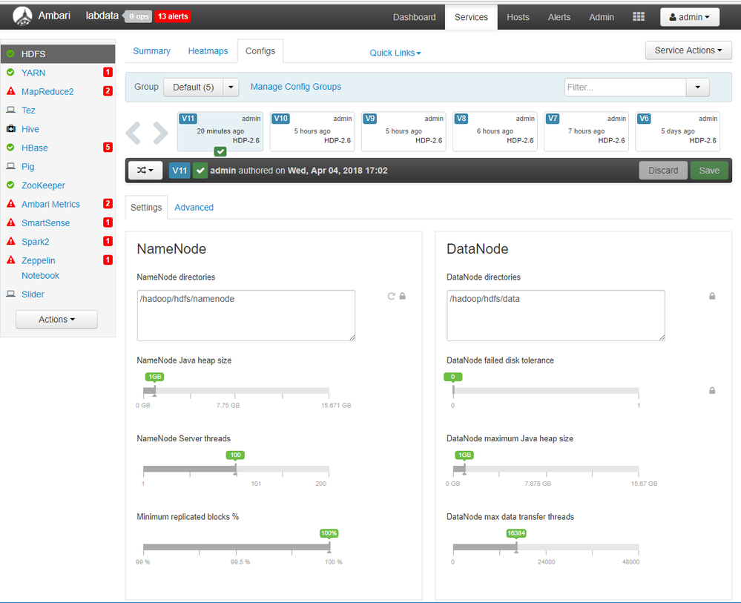741x603 pixels.
Task: Click the 13 alerts badge
Action: [173, 16]
